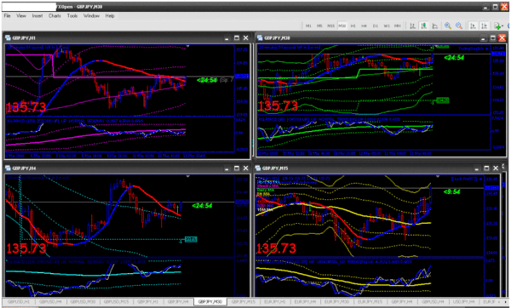This screenshot has width=511, height=308.
Task: Toggle the H1 timeframe button
Action: (353, 26)
